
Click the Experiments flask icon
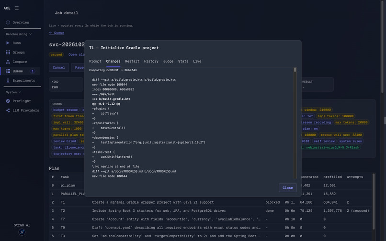click(x=8, y=80)
